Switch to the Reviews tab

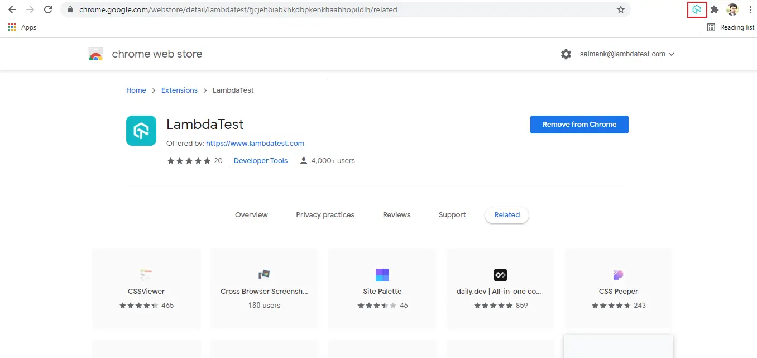coord(396,215)
